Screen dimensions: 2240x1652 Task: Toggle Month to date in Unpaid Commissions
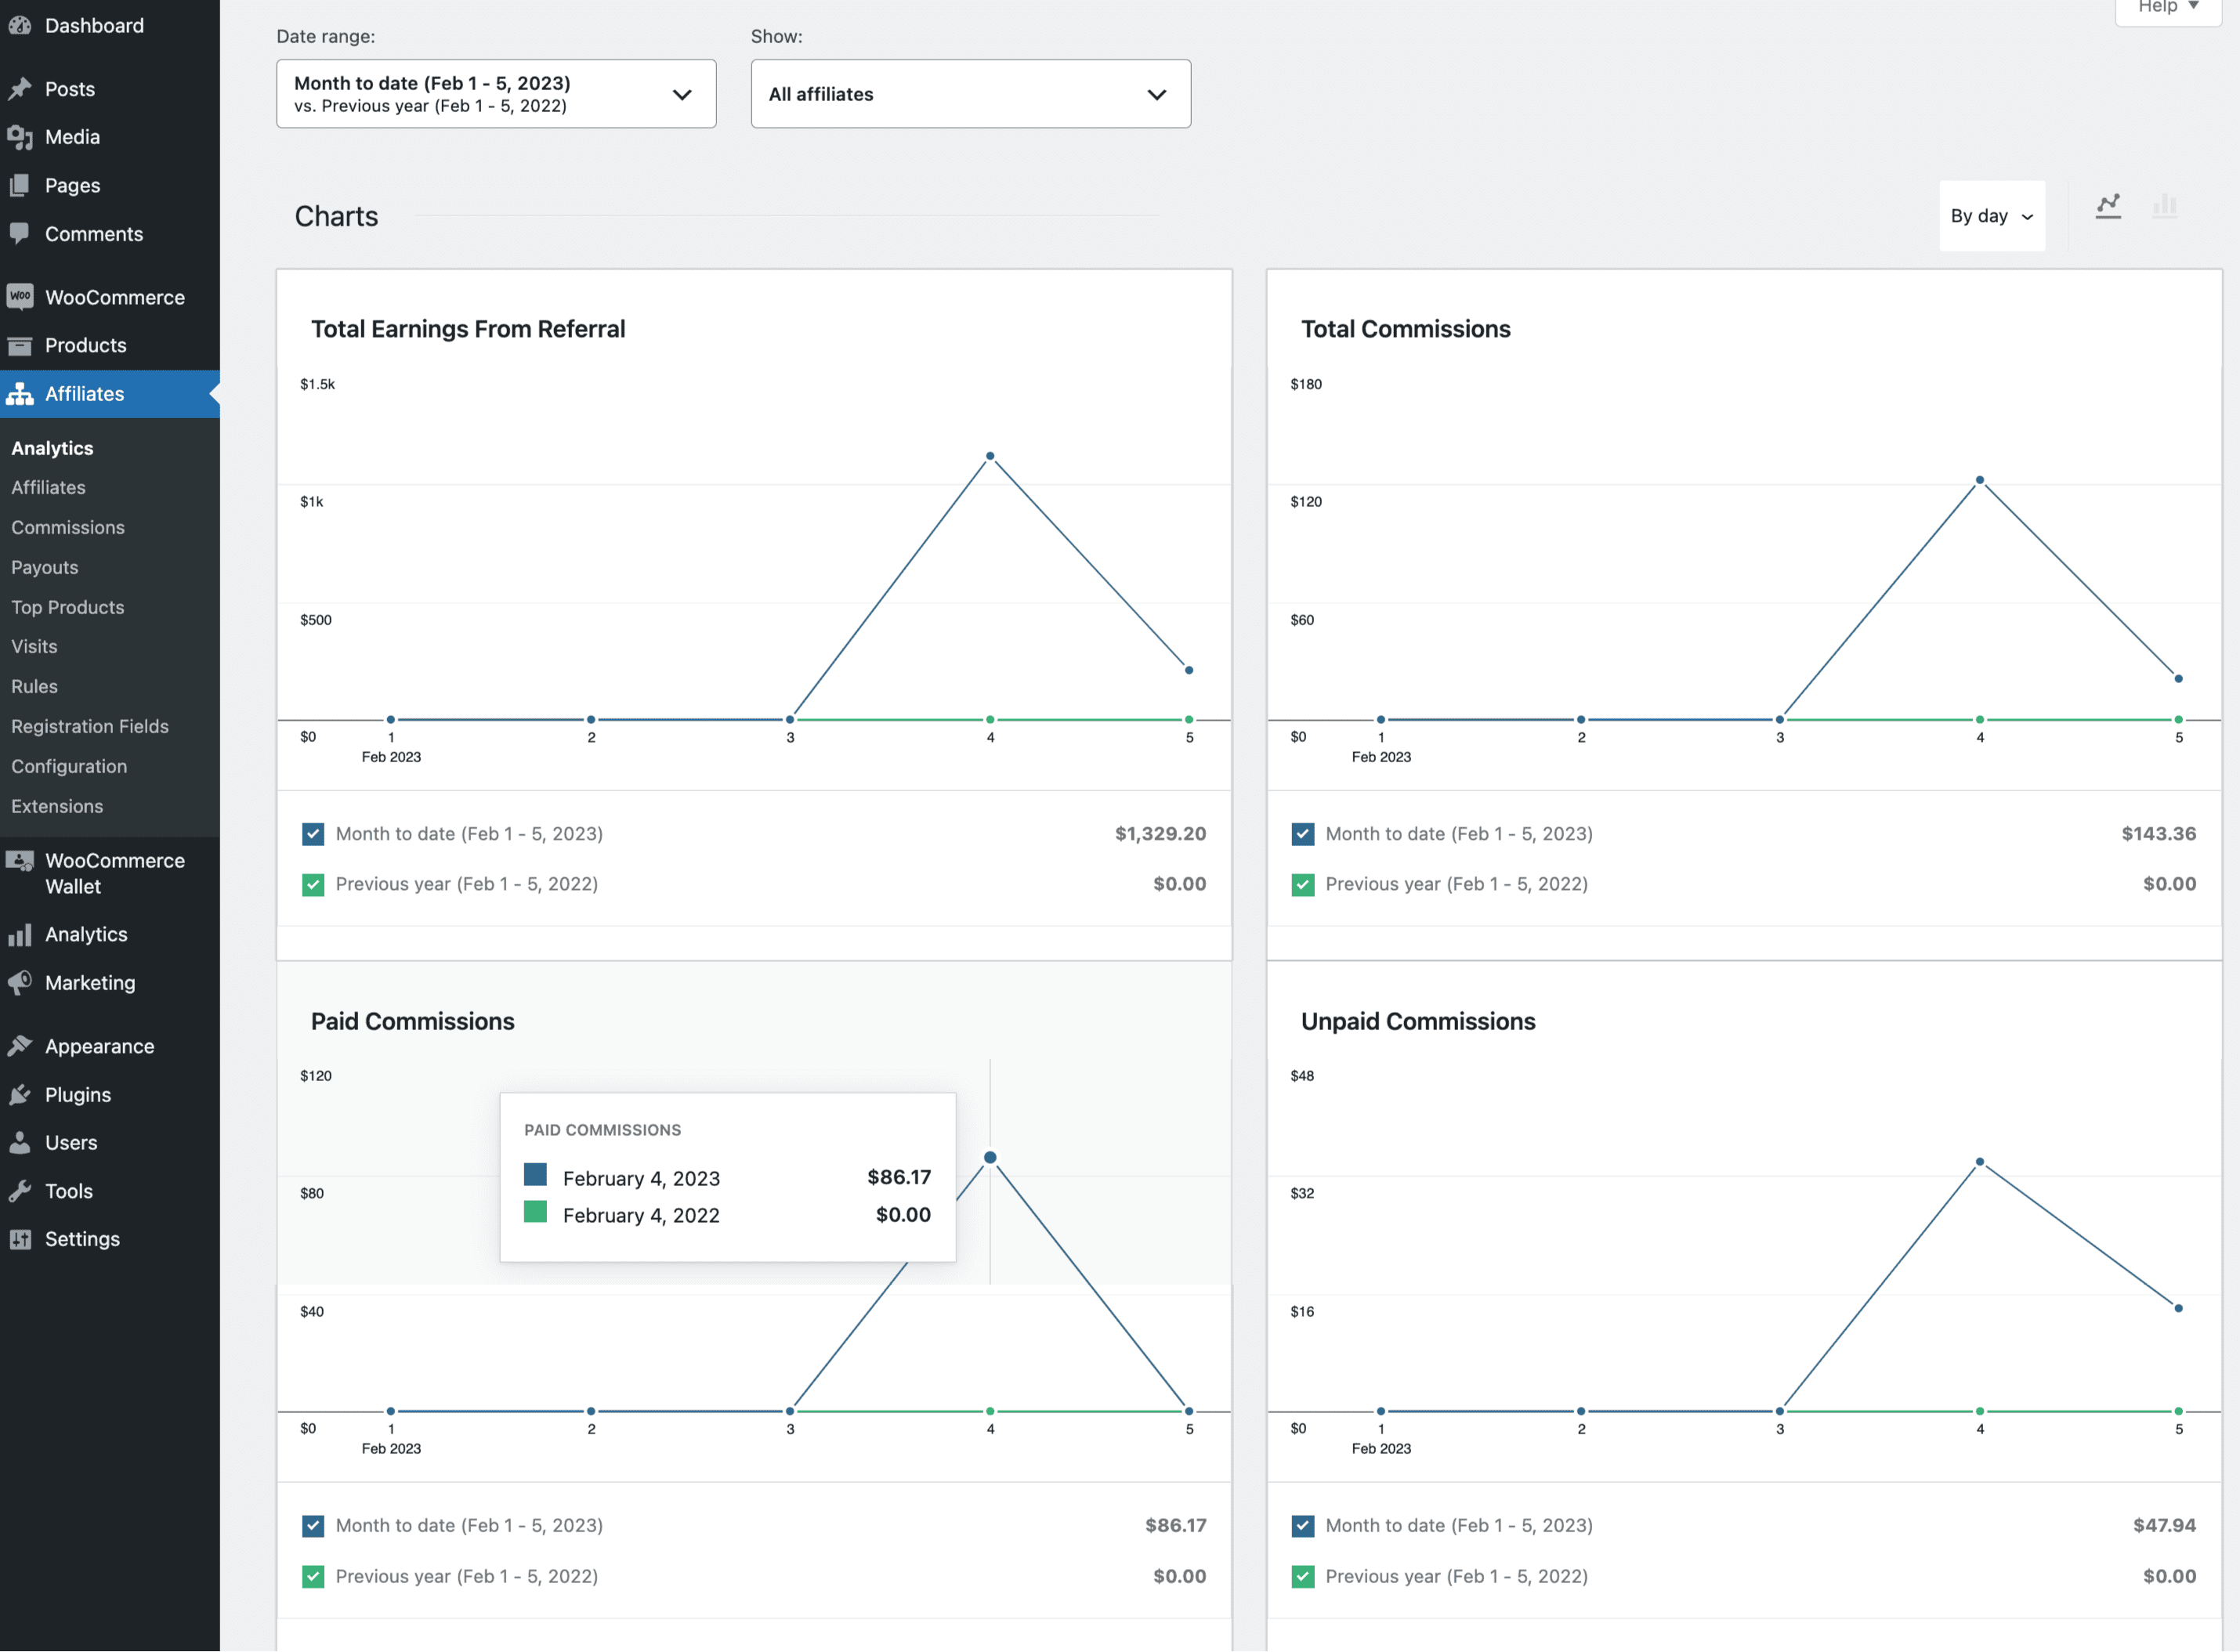click(1302, 1526)
